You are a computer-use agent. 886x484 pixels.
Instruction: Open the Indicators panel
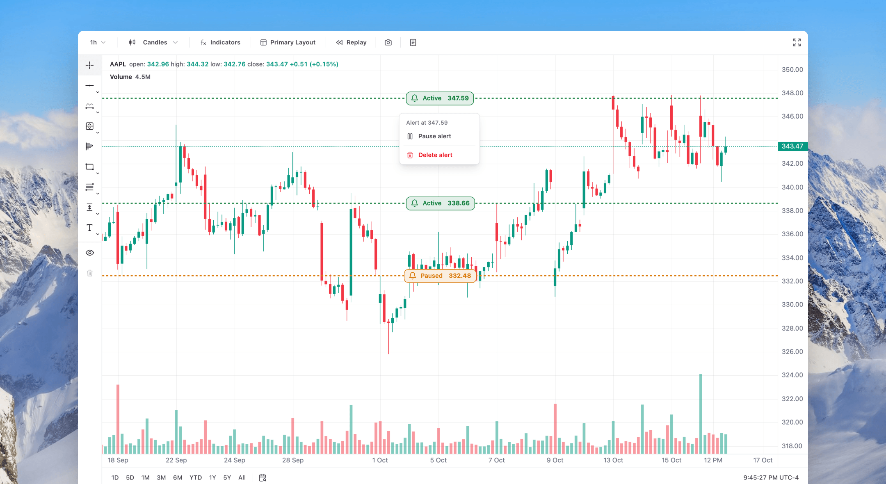(x=220, y=42)
